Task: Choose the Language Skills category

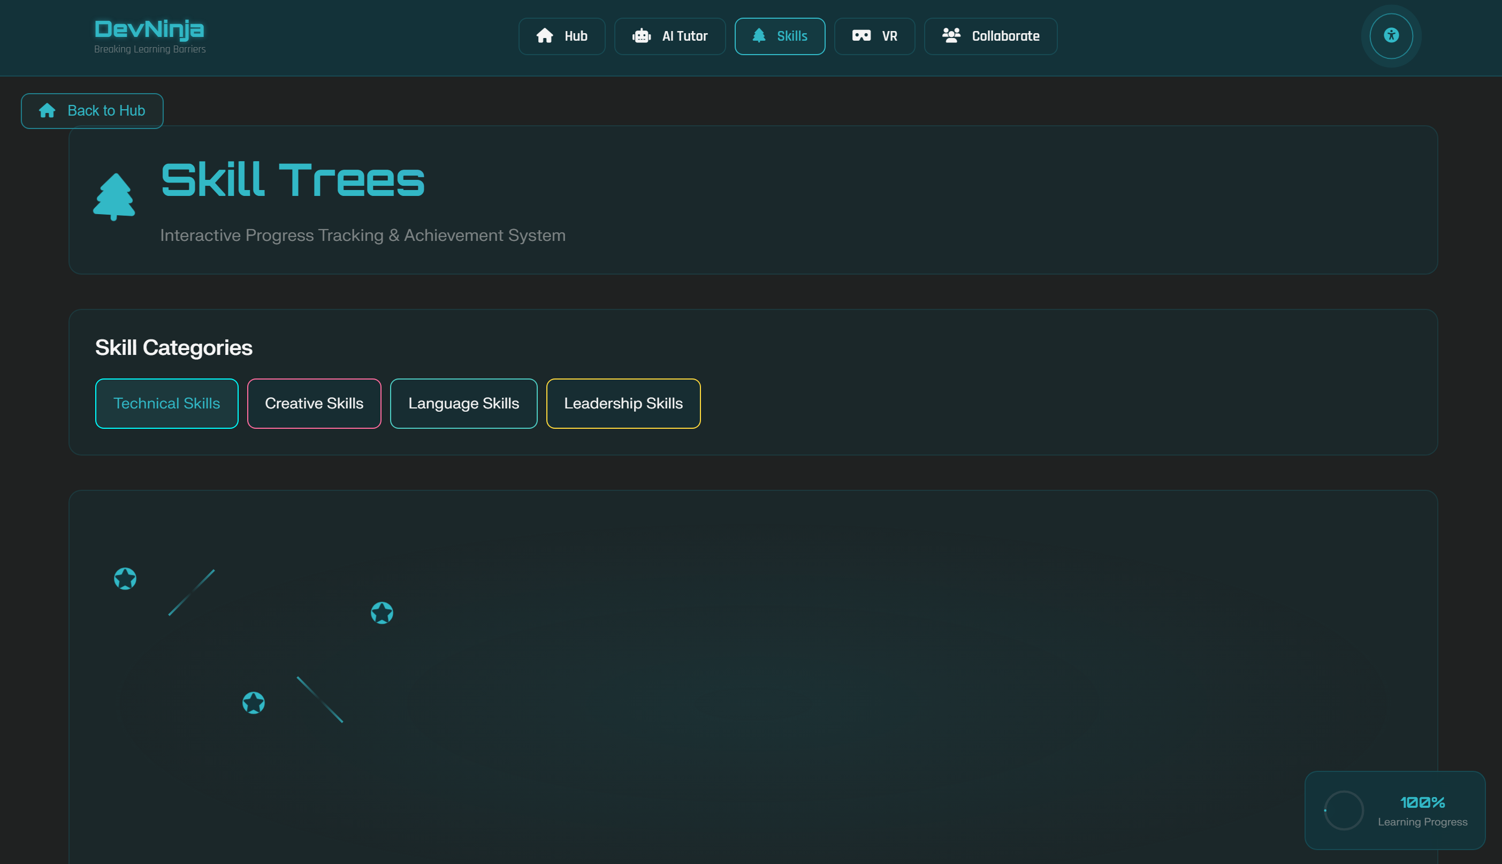Action: pyautogui.click(x=463, y=404)
